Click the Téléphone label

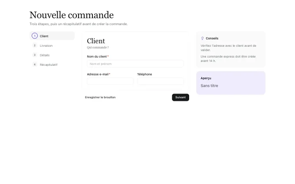144,74
